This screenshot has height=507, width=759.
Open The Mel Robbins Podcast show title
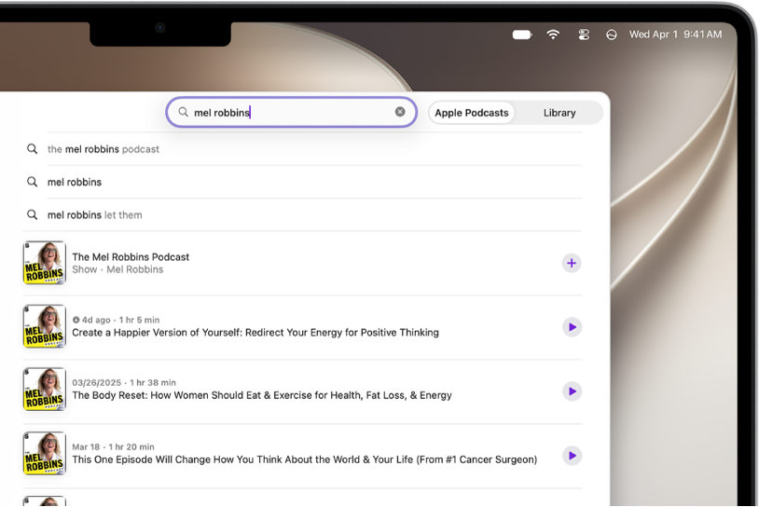(131, 257)
